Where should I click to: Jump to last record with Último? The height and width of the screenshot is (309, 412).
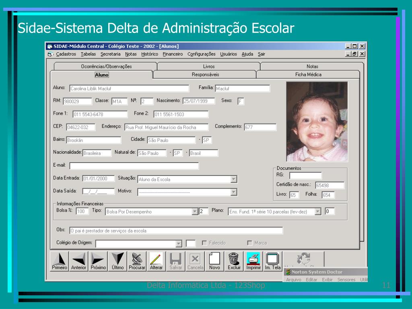(117, 261)
